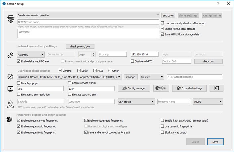Open the Config manager
Screen dimensions: 234x152
pos(134,88)
